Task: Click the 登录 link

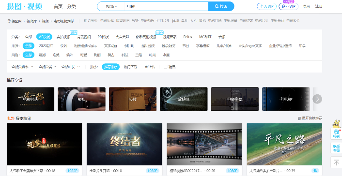Action: point(306,6)
